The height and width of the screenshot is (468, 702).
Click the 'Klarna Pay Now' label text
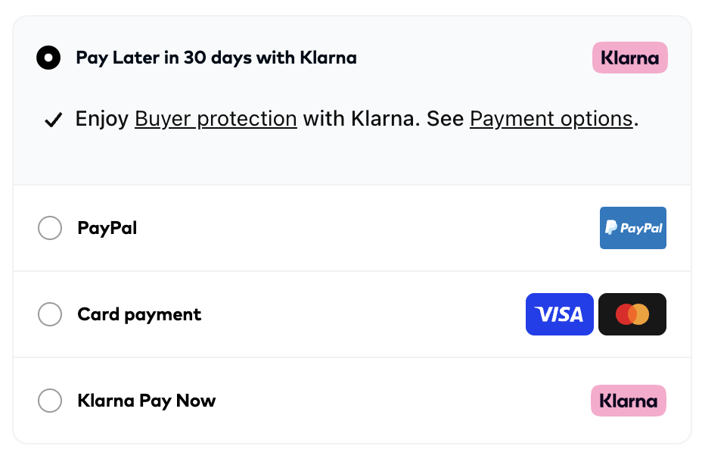coord(146,401)
